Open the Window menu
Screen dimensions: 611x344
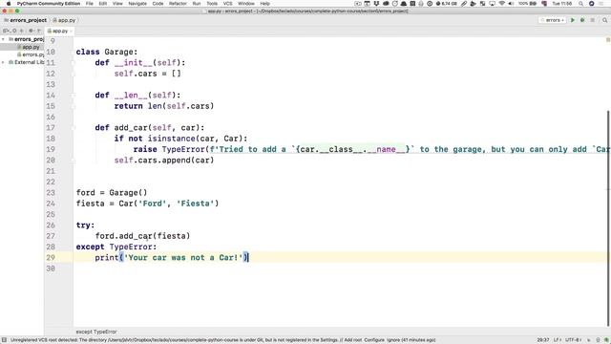click(x=246, y=3)
